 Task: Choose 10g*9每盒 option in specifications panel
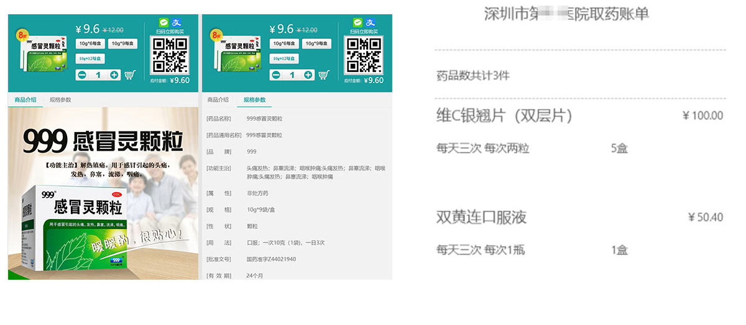coord(317,43)
